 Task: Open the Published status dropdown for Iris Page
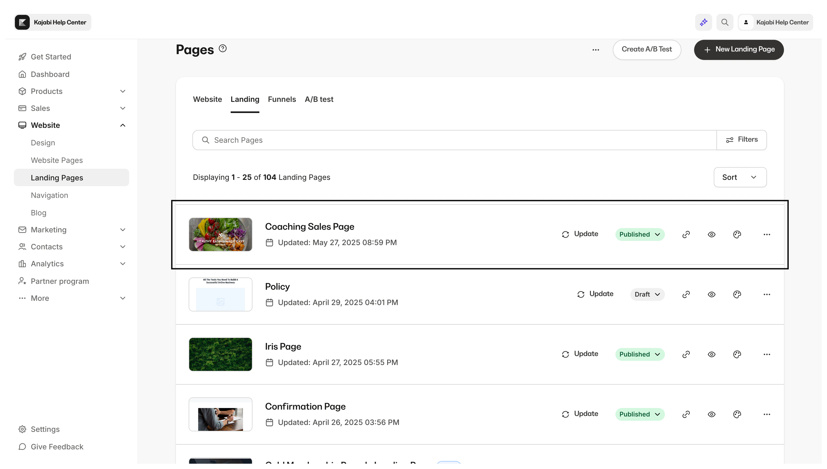tap(640, 354)
